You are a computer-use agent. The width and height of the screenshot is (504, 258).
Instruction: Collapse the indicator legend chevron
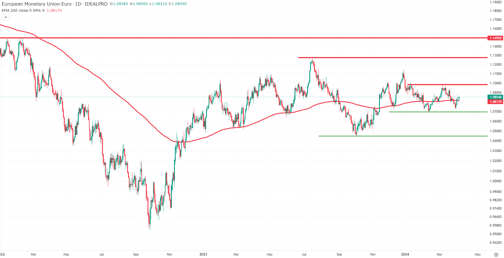[6, 17]
